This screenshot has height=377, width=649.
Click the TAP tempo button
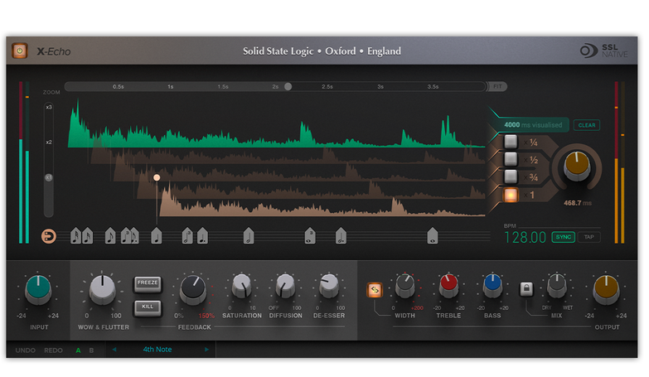[x=589, y=237]
